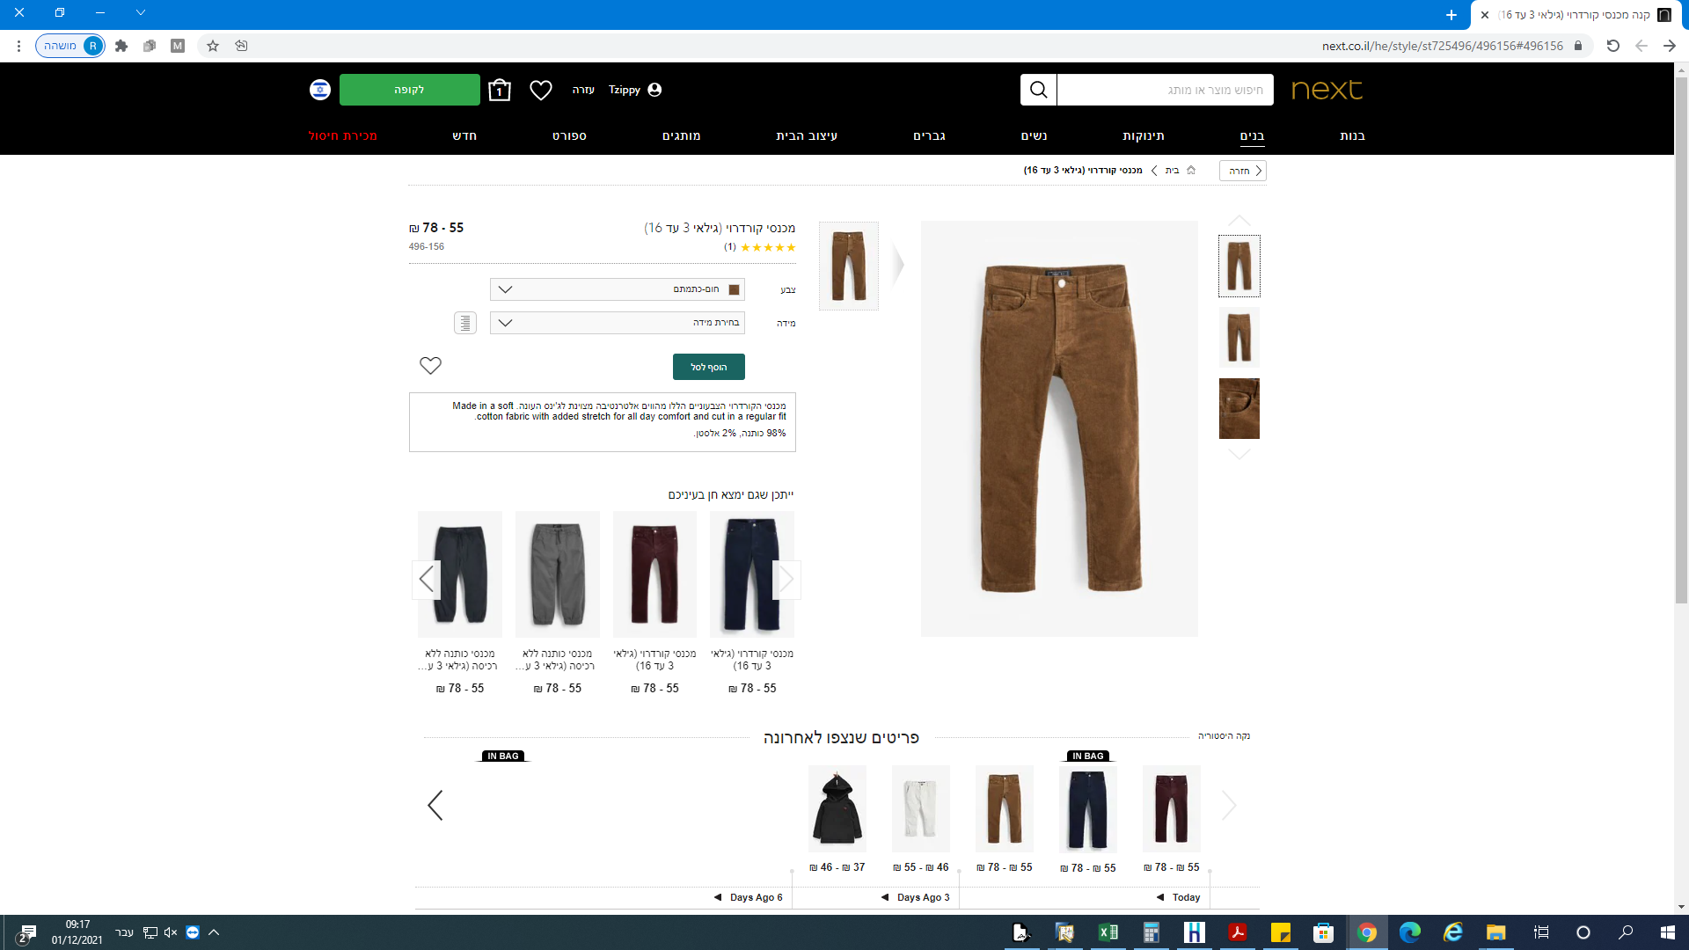
Task: Open the red clearance sale menu item
Action: pos(343,136)
